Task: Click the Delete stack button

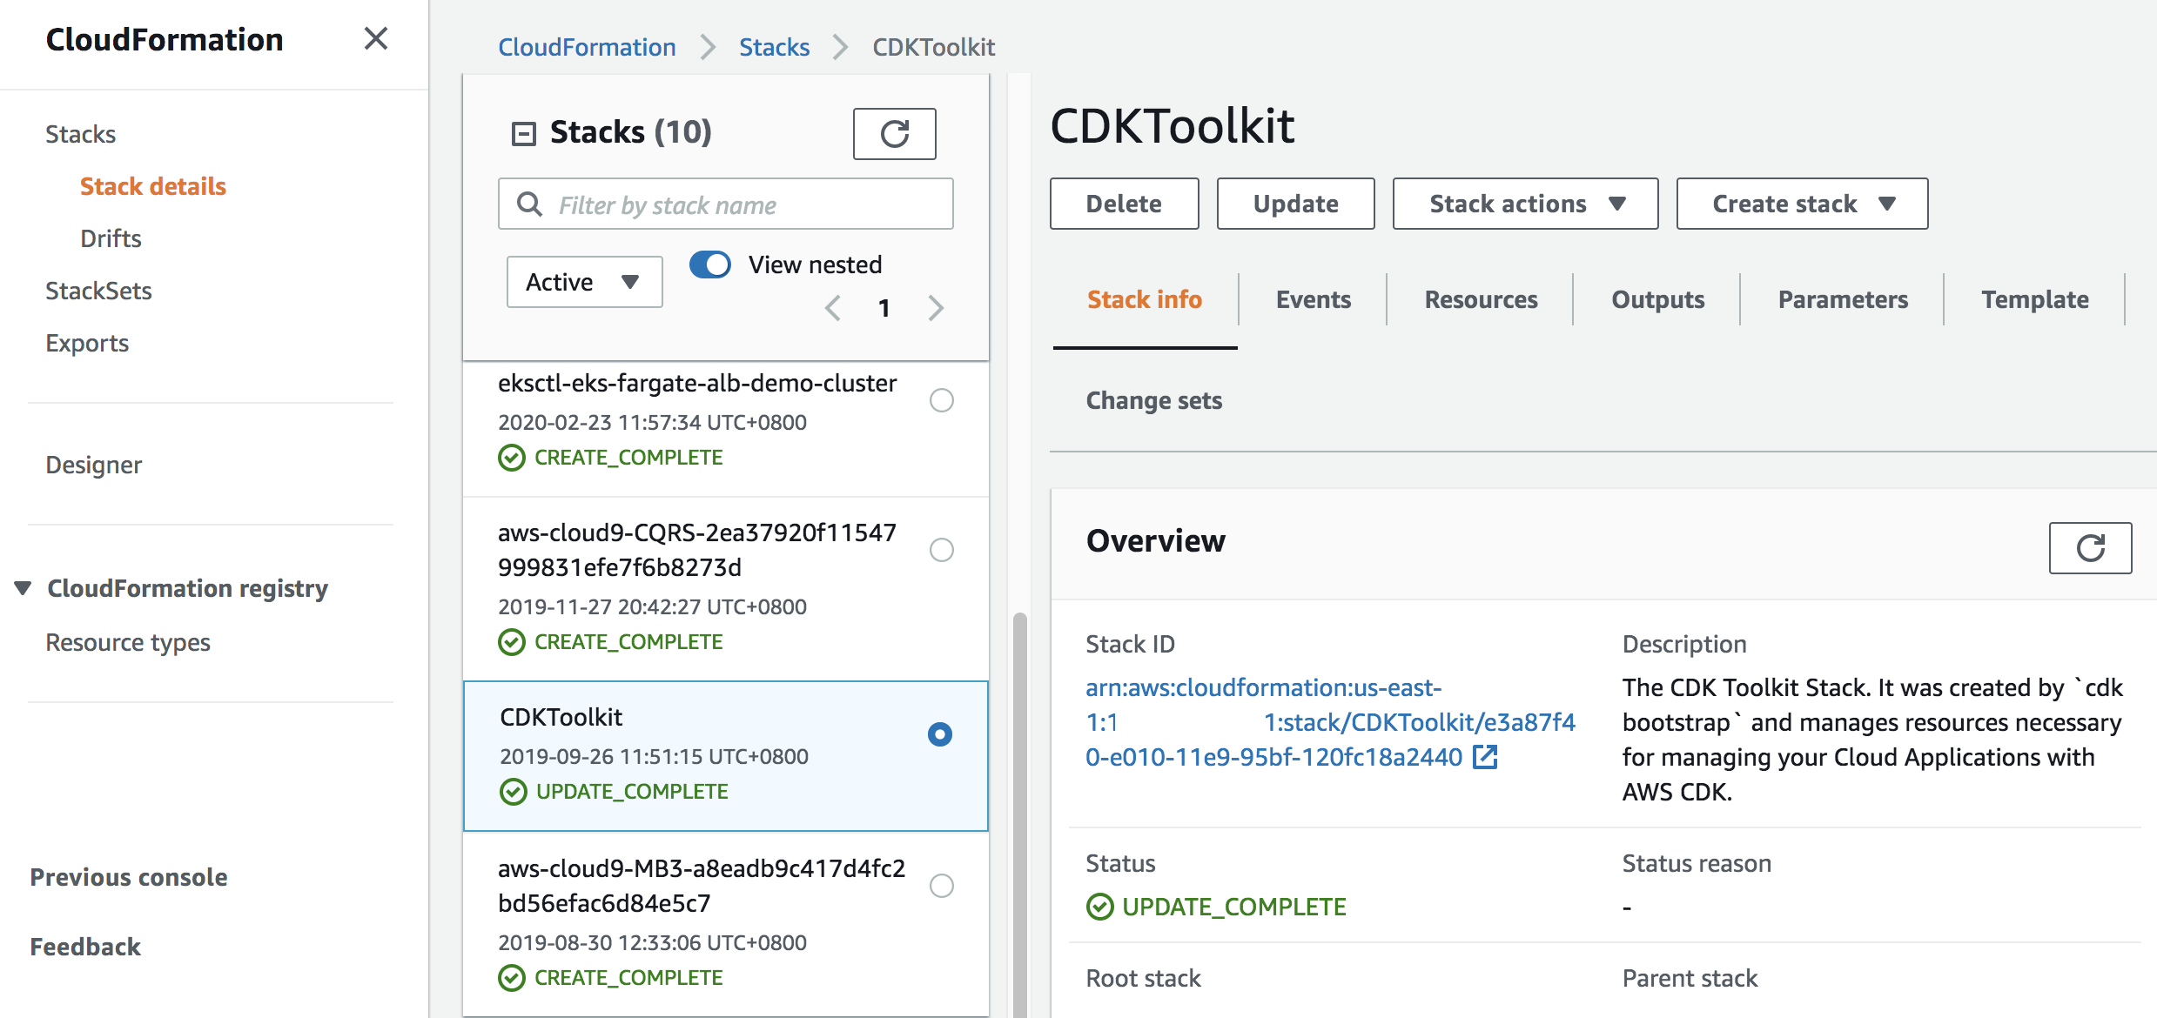Action: tap(1124, 204)
